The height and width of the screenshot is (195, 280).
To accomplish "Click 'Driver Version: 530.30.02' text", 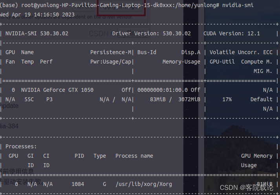I will [x=152, y=33].
